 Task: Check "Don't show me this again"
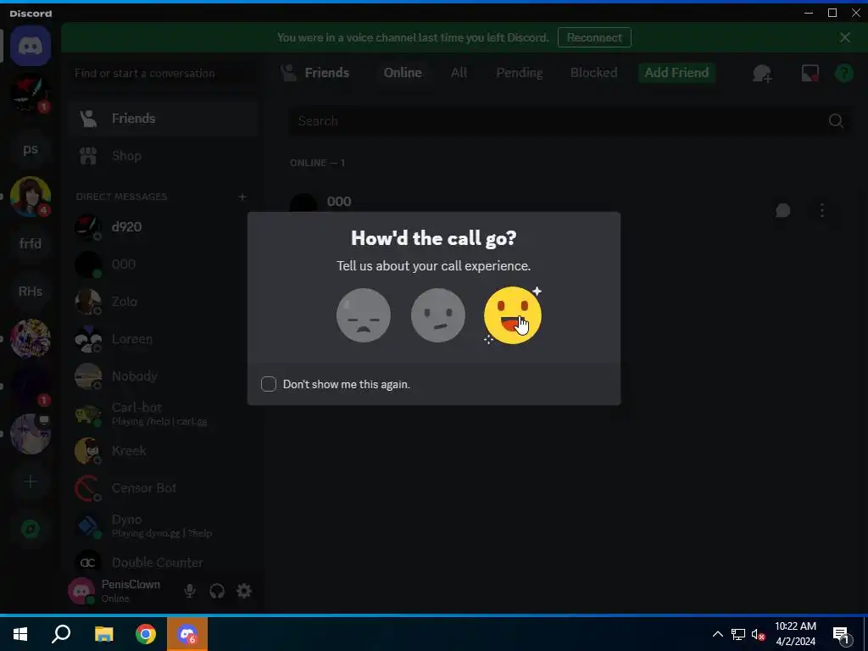tap(269, 384)
